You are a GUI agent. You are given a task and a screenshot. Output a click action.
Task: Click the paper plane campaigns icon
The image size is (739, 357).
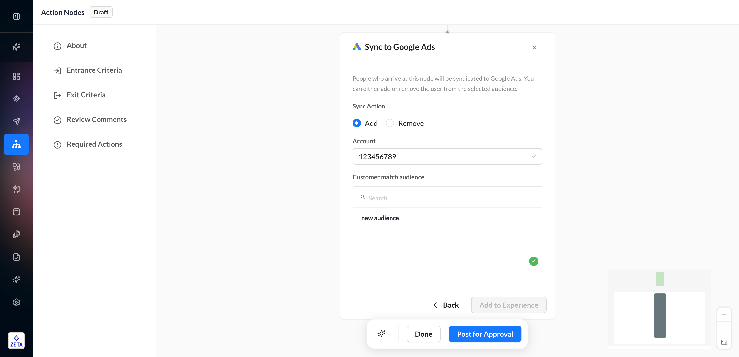tap(16, 121)
